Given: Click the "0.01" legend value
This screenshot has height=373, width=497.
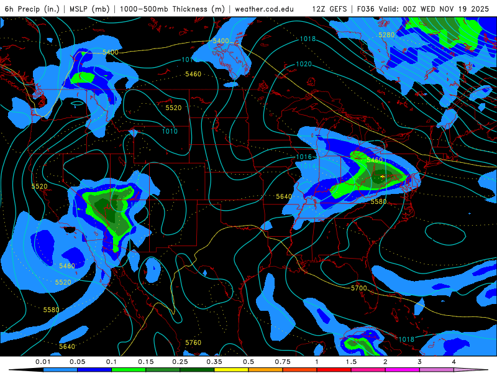Looking at the screenshot, I should (43, 362).
